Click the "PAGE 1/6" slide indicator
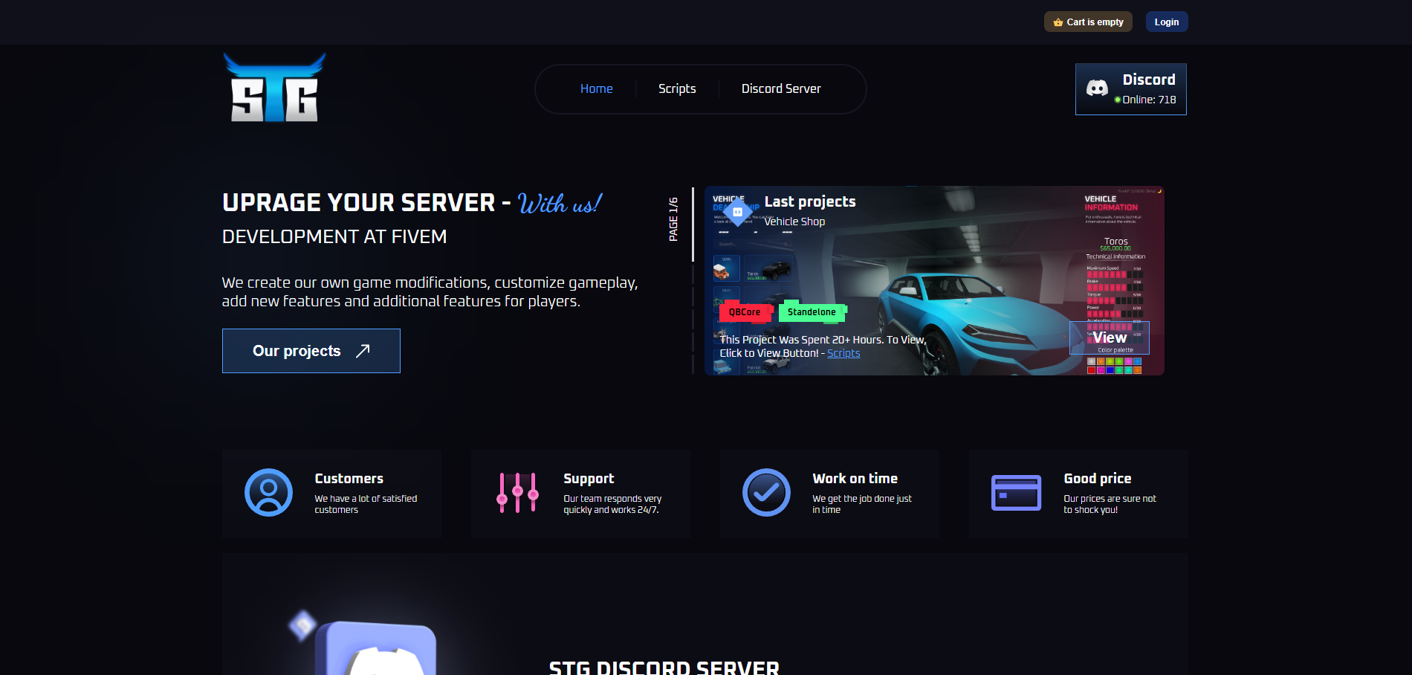The width and height of the screenshot is (1412, 675). coord(673,219)
